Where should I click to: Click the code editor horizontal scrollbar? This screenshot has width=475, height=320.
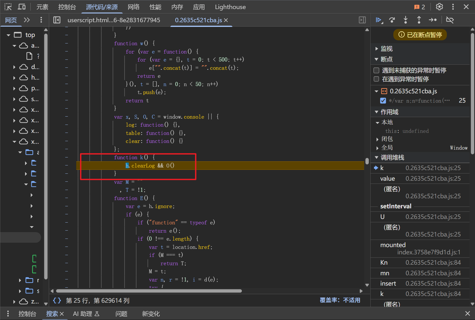(149, 291)
